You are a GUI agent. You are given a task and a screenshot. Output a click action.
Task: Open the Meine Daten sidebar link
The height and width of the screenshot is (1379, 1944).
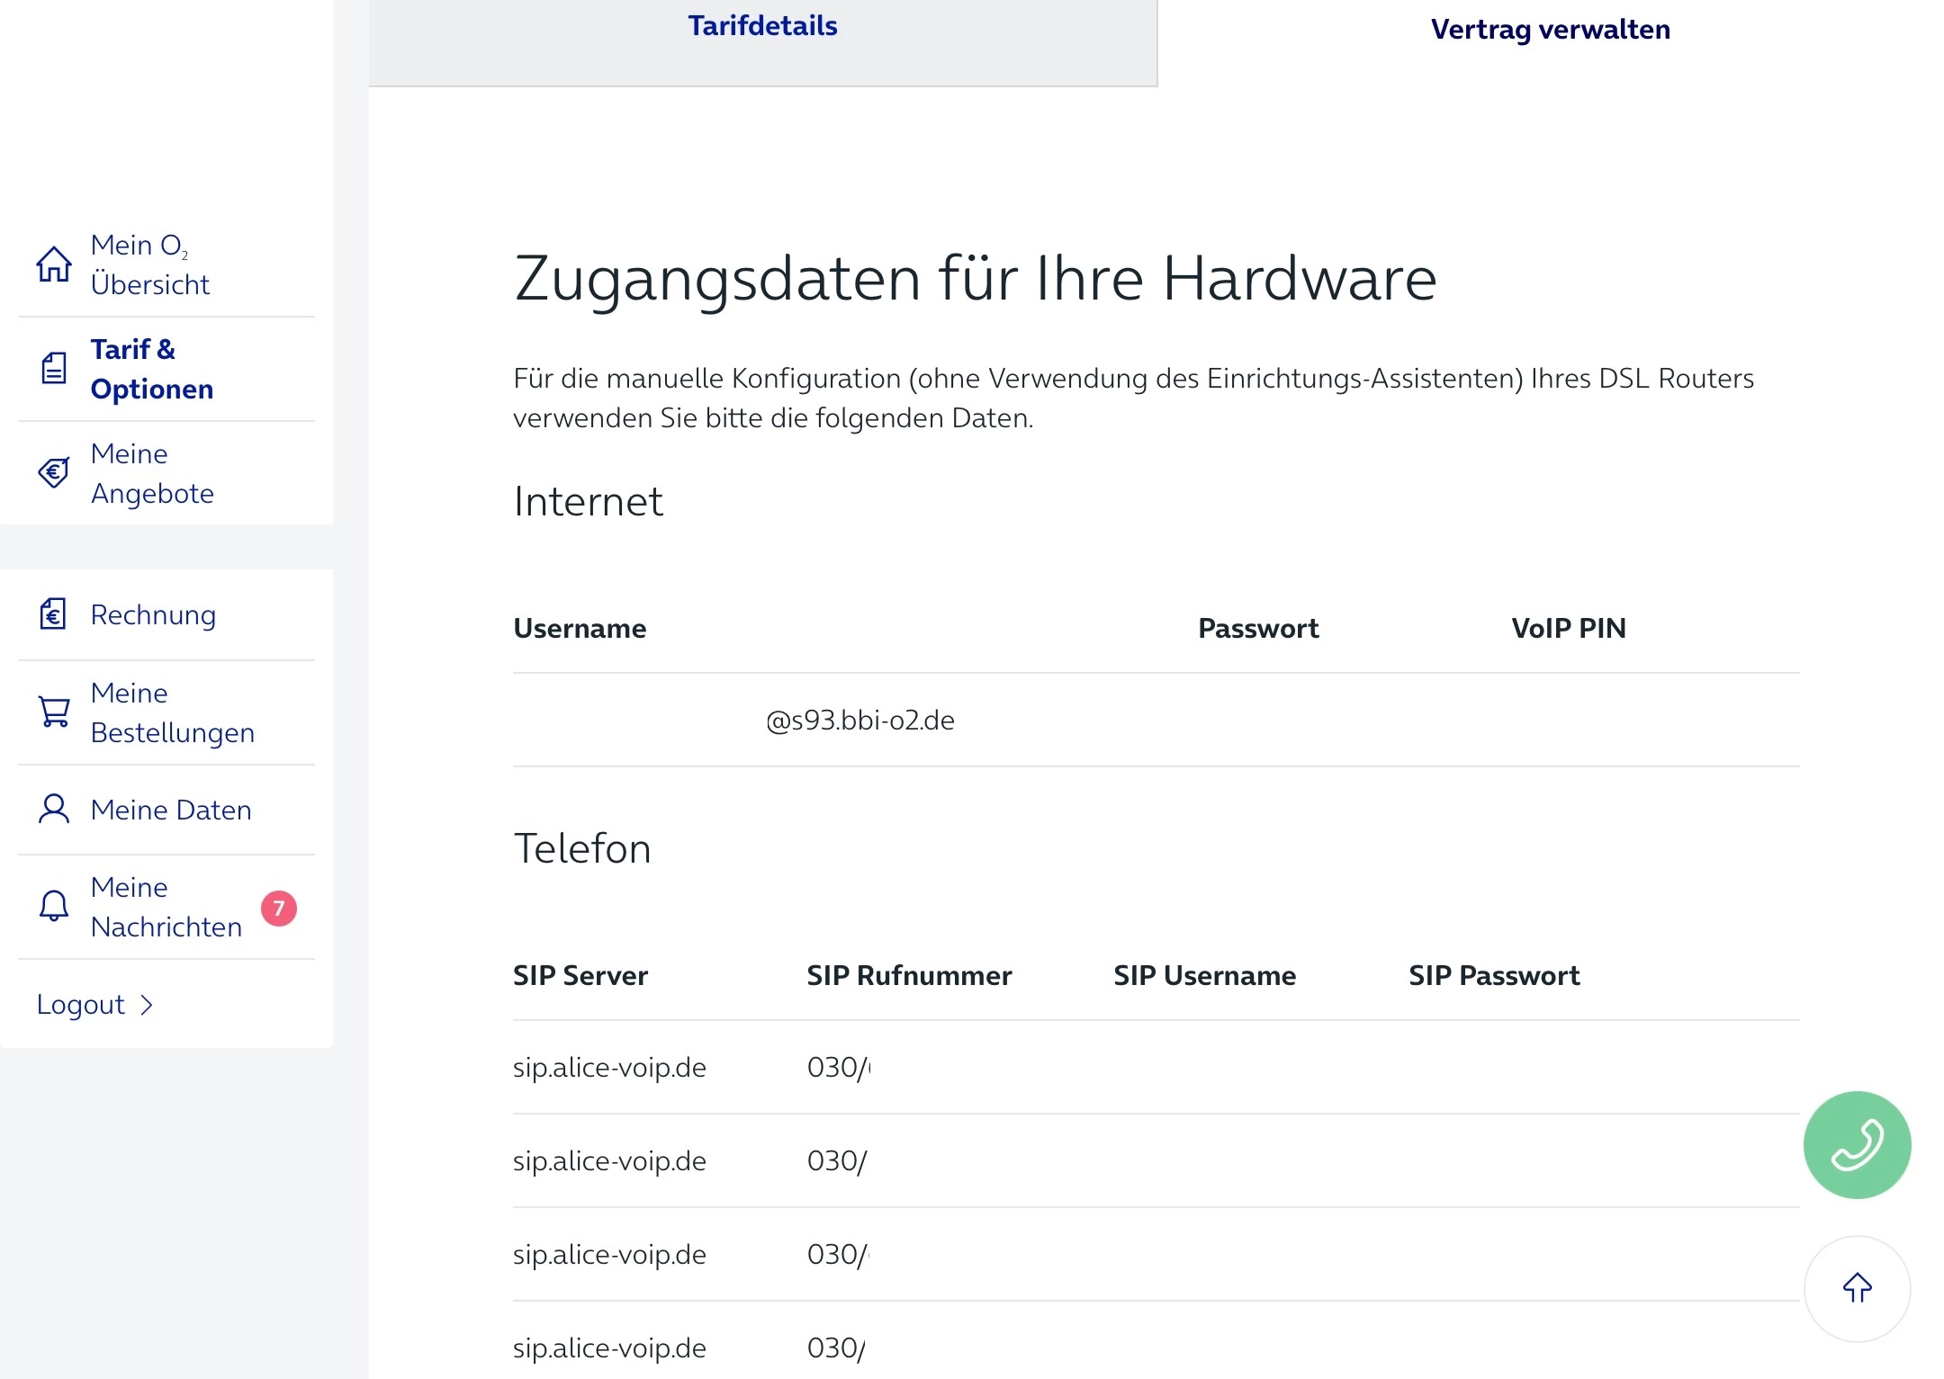[171, 810]
